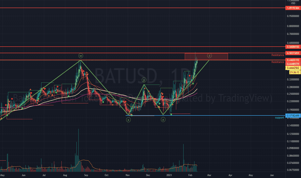The image size is (301, 178).
Task: Click the 0.95000000 price axis tick
Action: click(293, 16)
